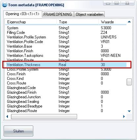Select the Filling.Code row
The image size is (137, 140).
coord(67,33)
